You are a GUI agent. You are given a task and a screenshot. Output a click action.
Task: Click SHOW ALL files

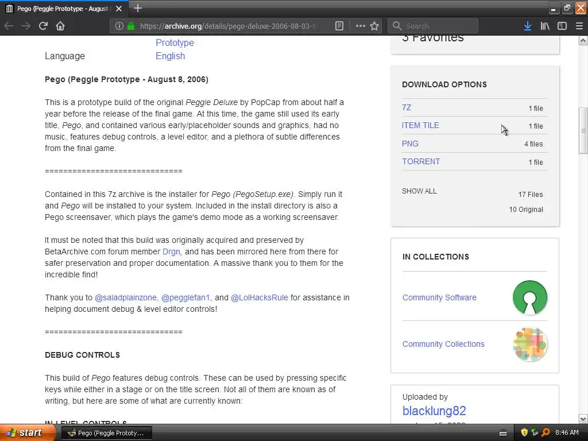coord(419,191)
